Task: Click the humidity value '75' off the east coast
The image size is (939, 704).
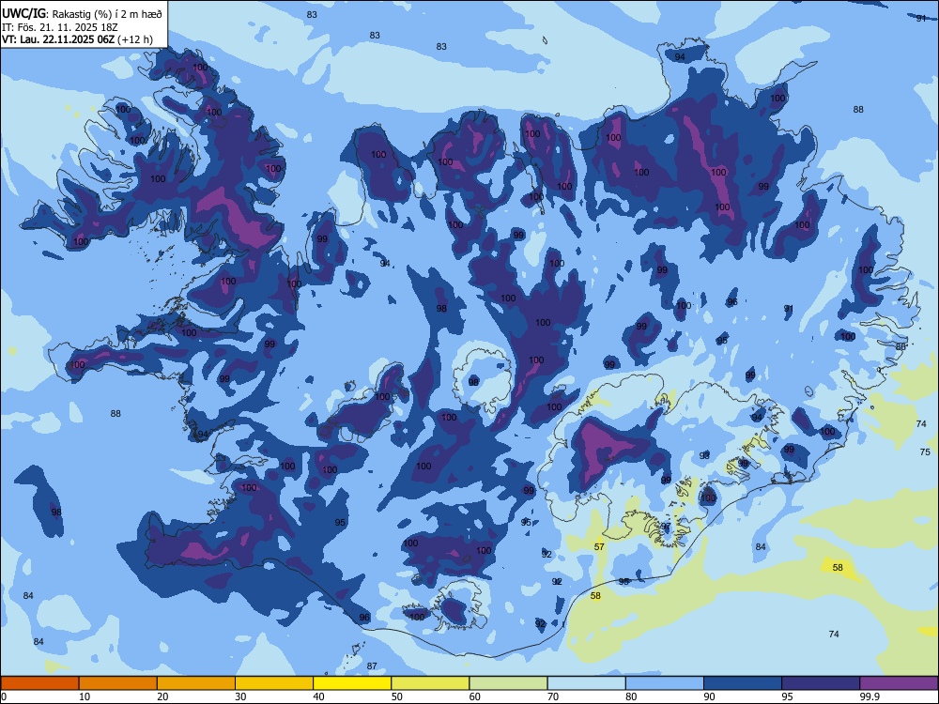Action: (x=925, y=452)
